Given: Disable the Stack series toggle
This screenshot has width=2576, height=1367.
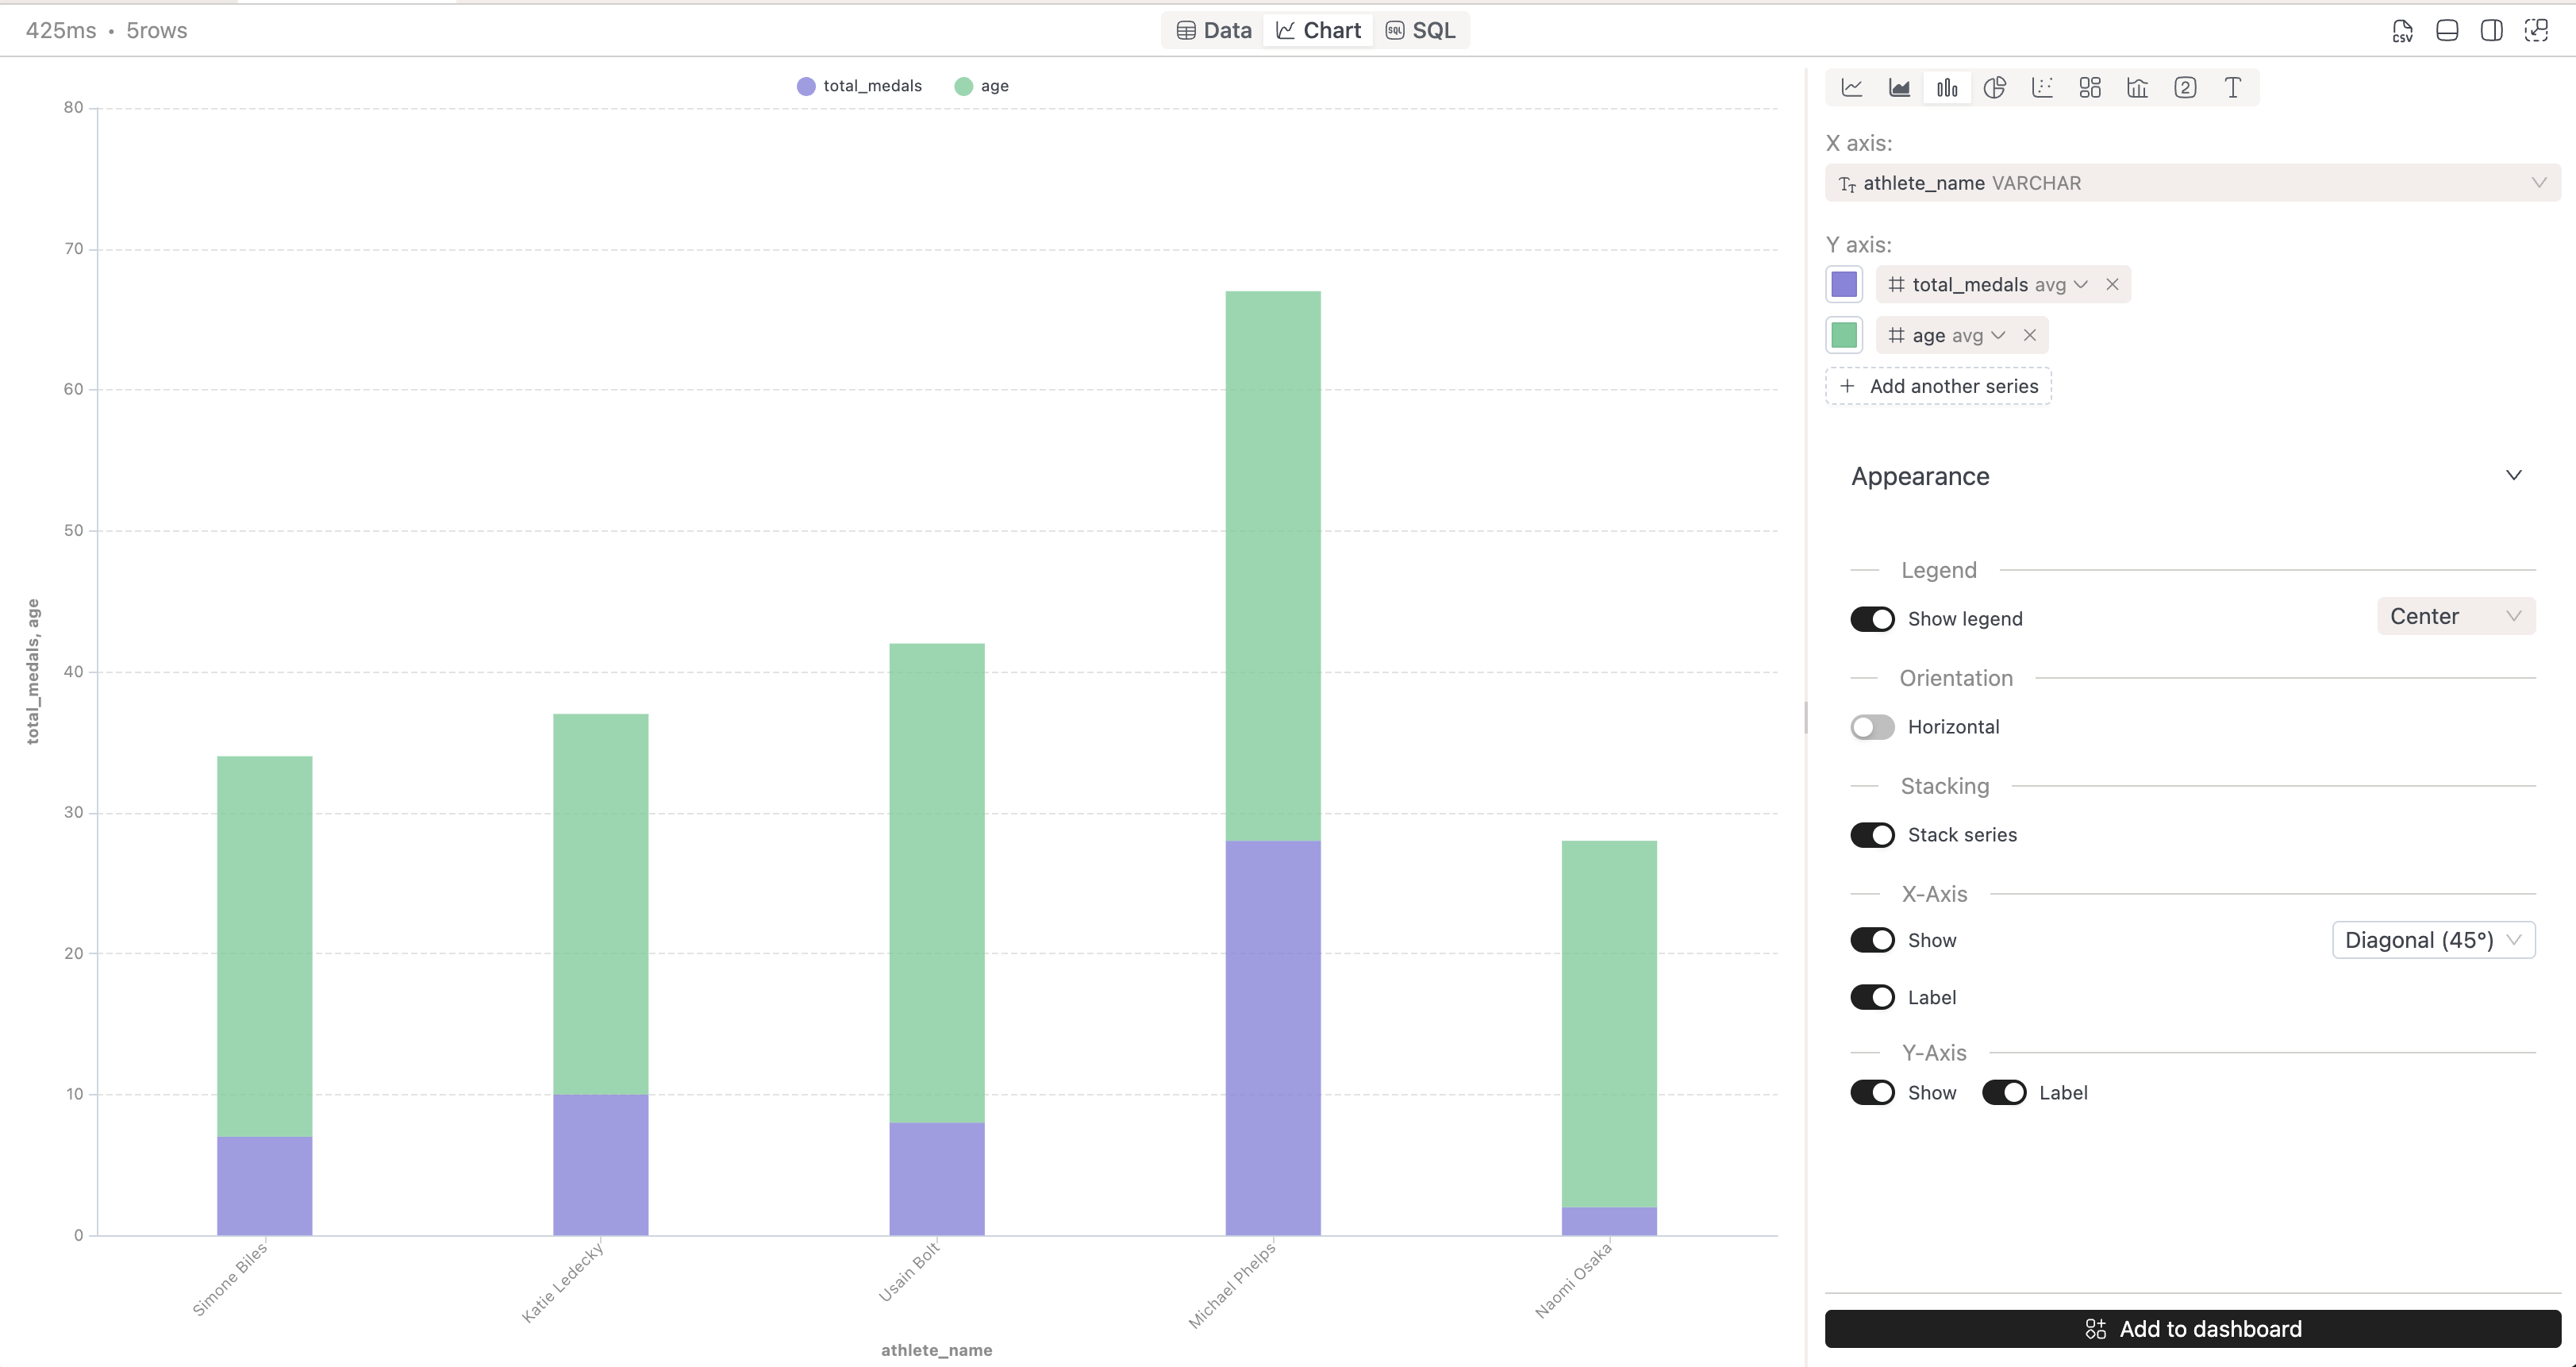Looking at the screenshot, I should tap(1872, 834).
